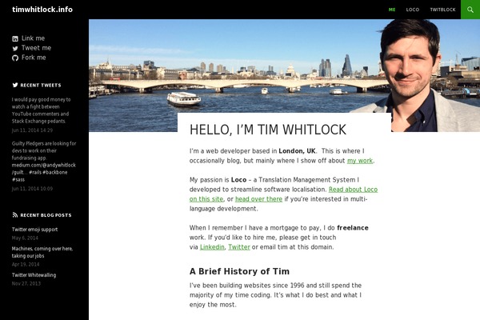
Task: Go to timwhitlock.info site title
Action: [42, 10]
